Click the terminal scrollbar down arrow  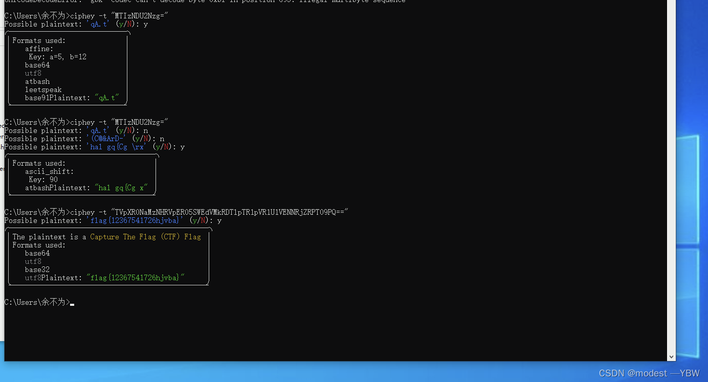pyautogui.click(x=671, y=356)
